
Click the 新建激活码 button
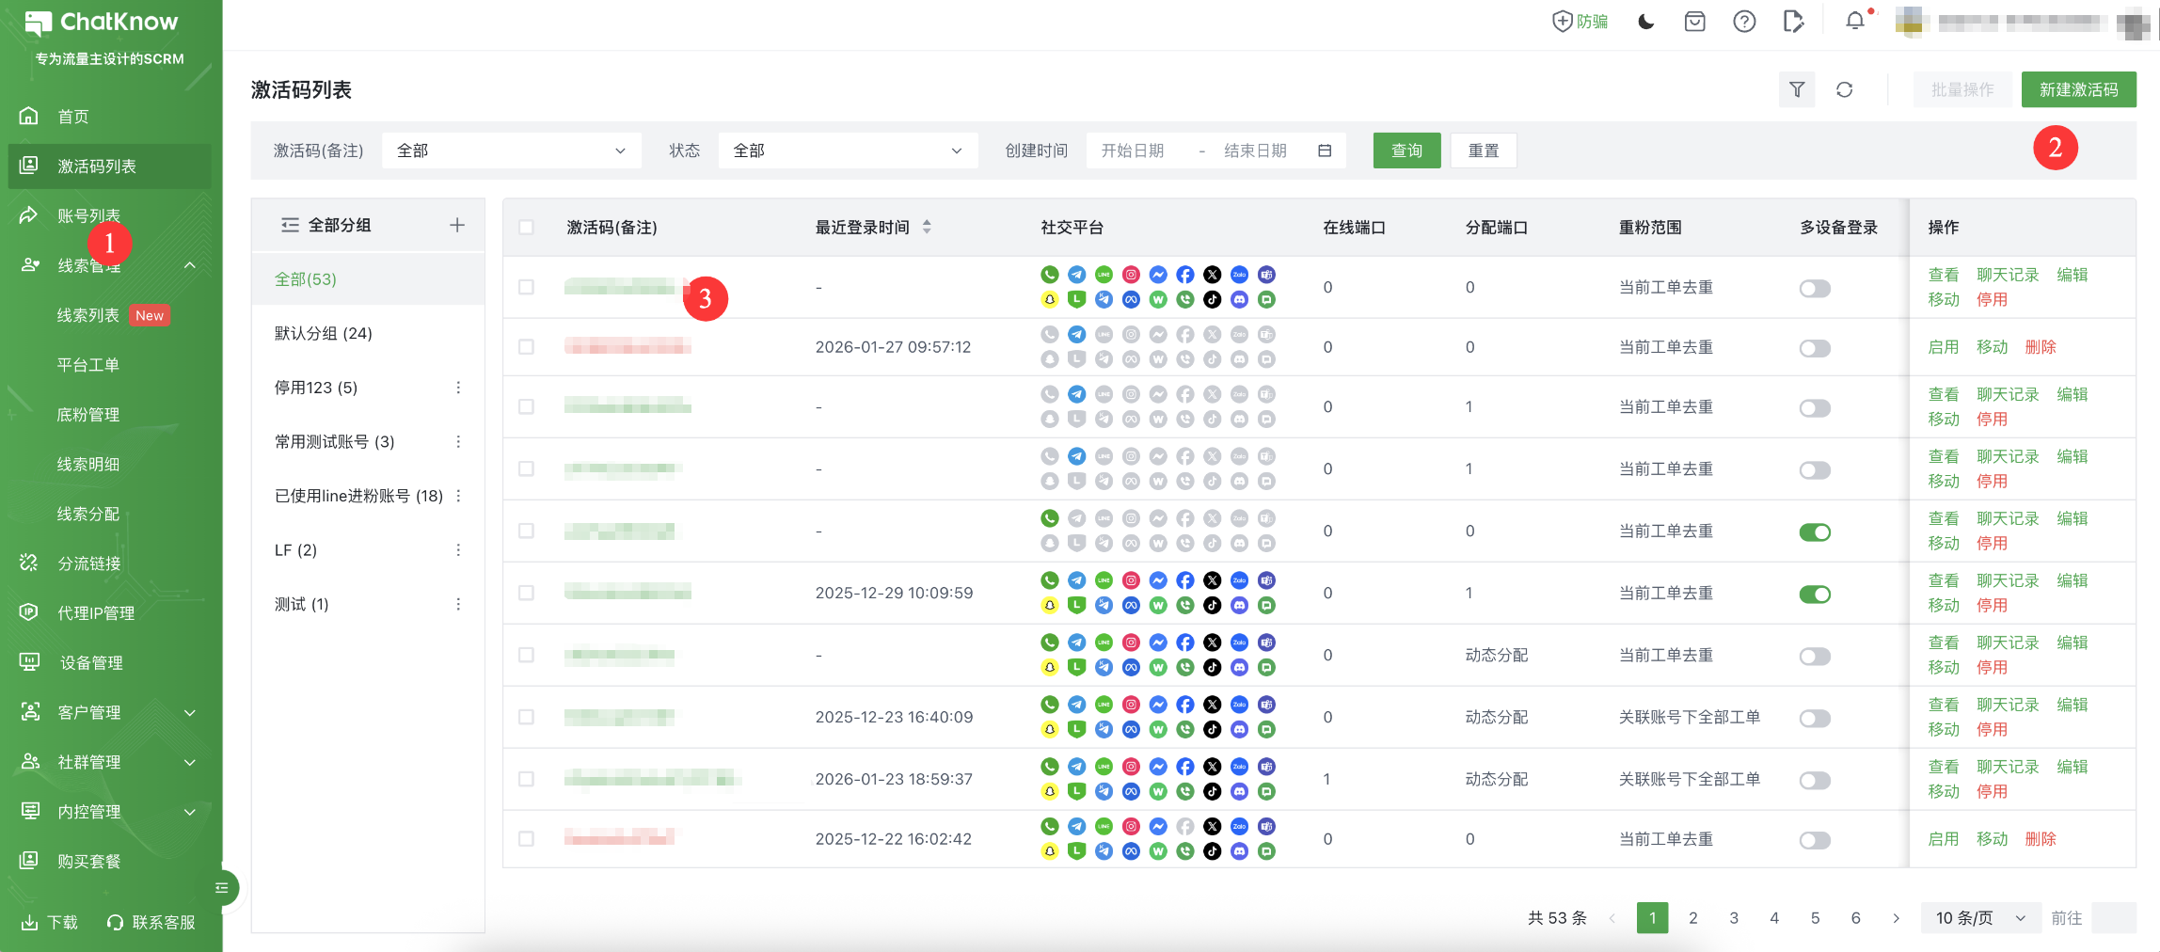click(2078, 89)
